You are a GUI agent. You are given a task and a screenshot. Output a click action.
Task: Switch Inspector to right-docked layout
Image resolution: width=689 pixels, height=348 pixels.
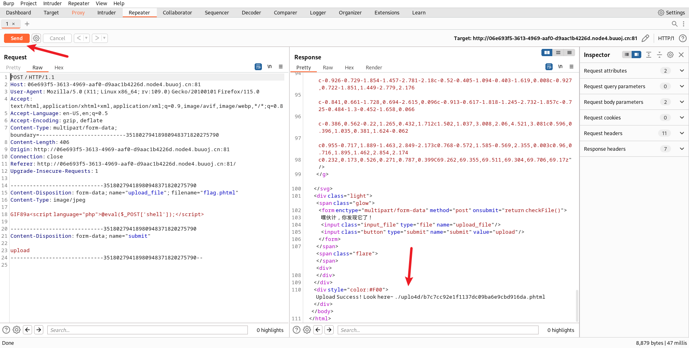pos(636,55)
